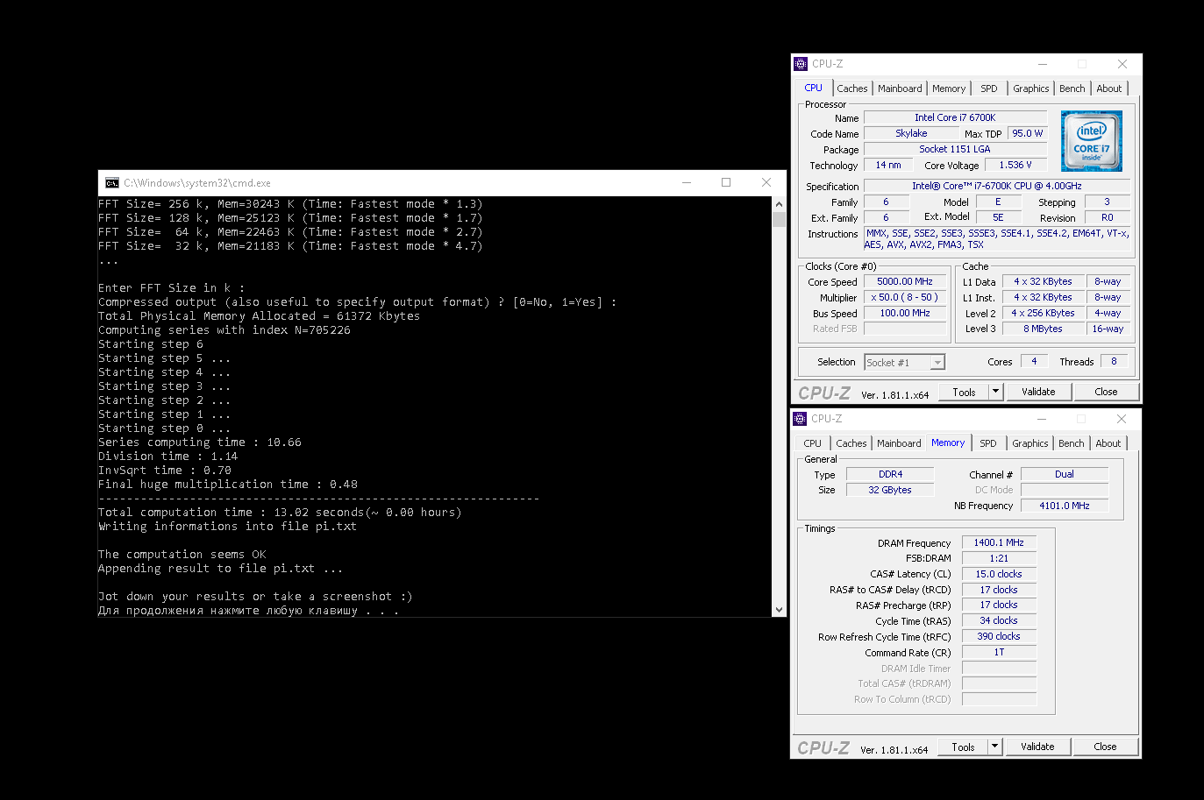Click the Max TDP 95.0 W field

[x=1027, y=133]
